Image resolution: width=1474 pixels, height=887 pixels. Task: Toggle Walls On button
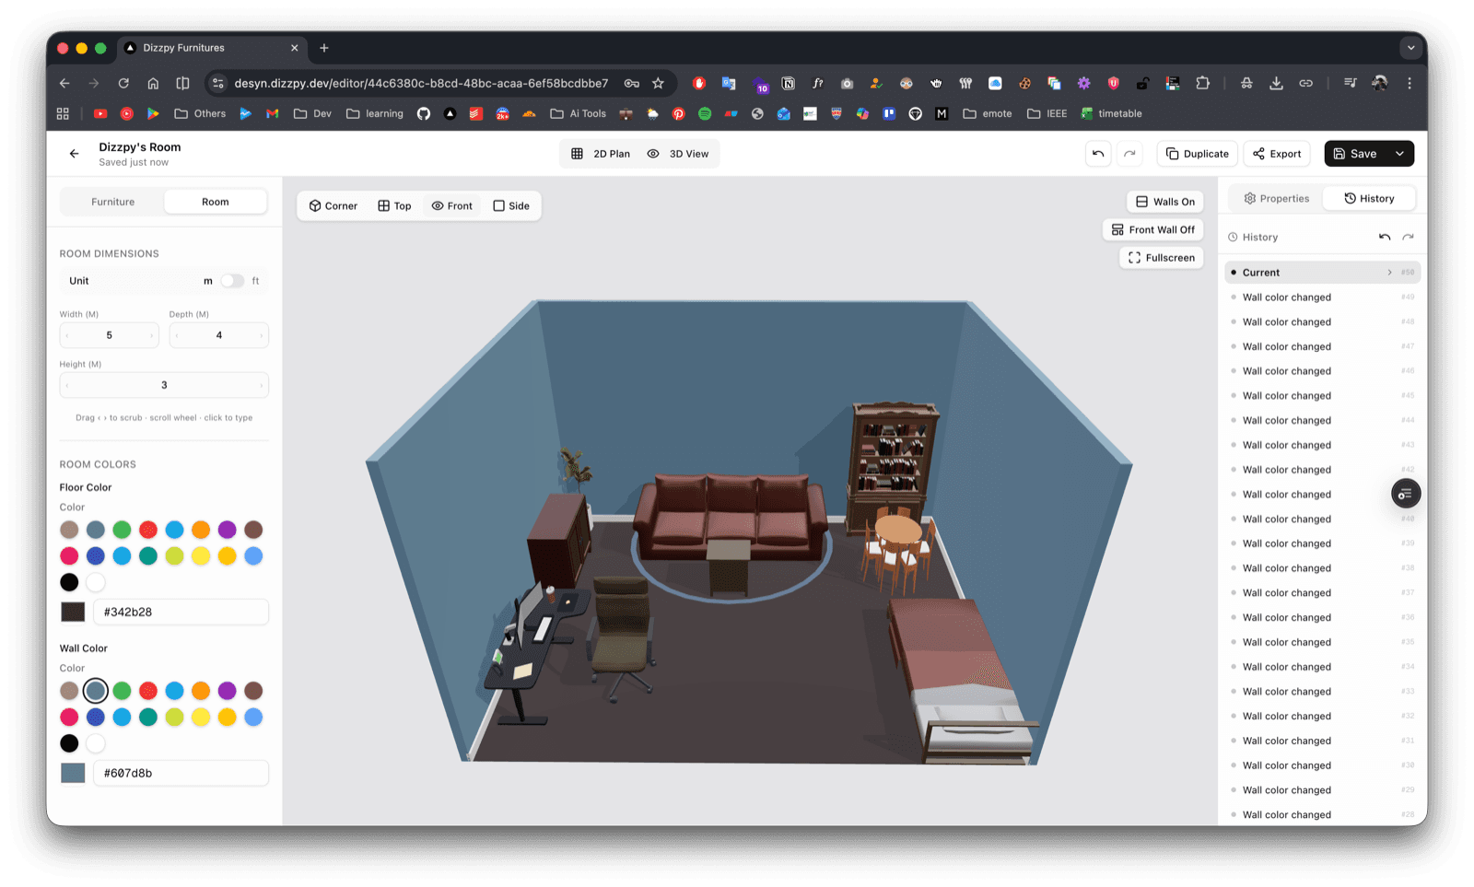1164,202
